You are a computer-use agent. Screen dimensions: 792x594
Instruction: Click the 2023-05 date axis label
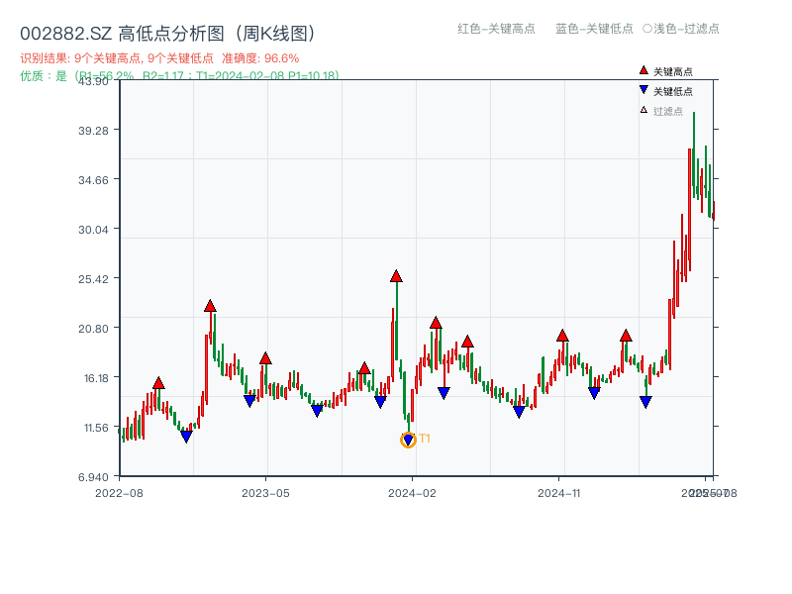click(x=265, y=493)
